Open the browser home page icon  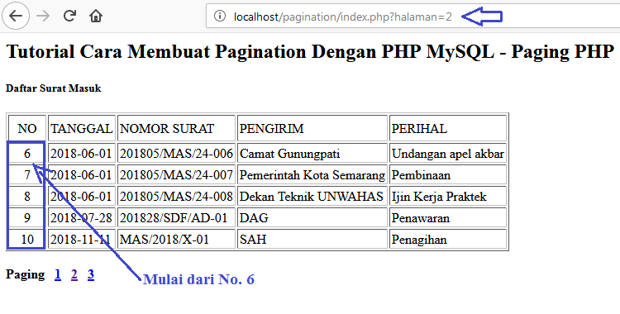96,17
